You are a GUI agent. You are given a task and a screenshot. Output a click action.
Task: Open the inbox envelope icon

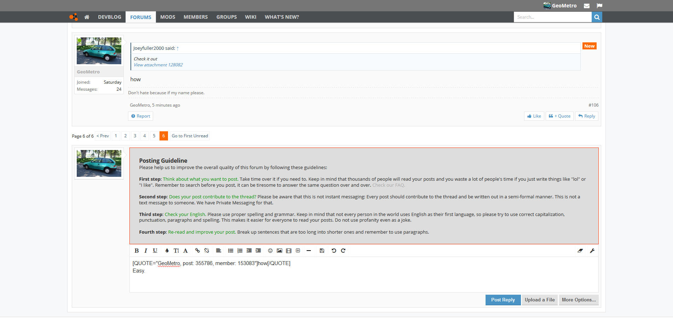(x=587, y=6)
